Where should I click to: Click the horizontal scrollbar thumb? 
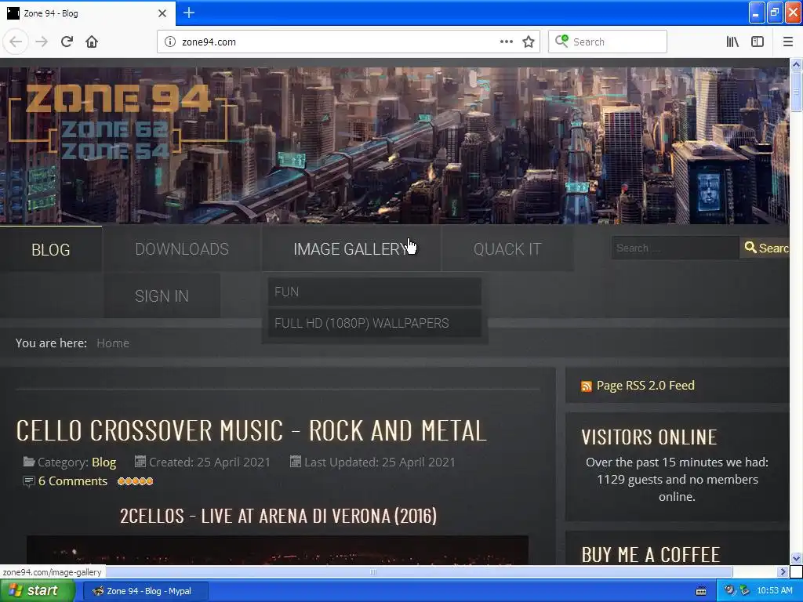[373, 571]
